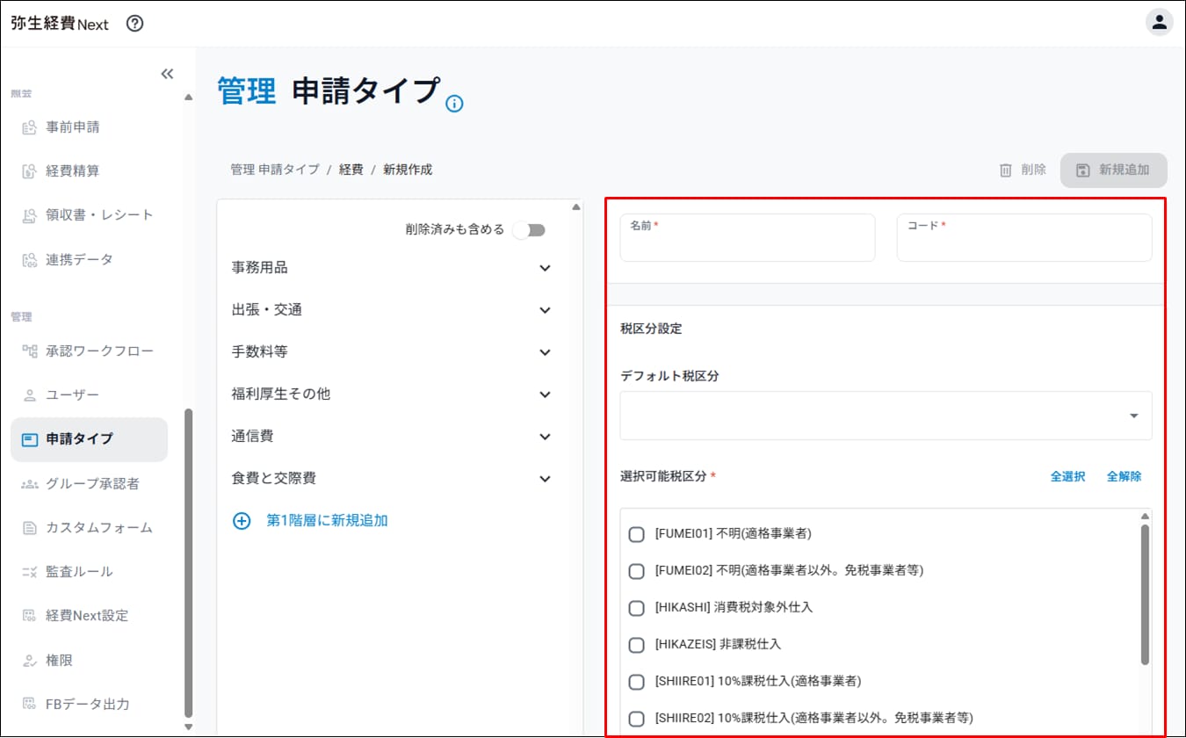Open the デフォルト税区分 dropdown
The width and height of the screenshot is (1186, 738).
click(x=886, y=416)
